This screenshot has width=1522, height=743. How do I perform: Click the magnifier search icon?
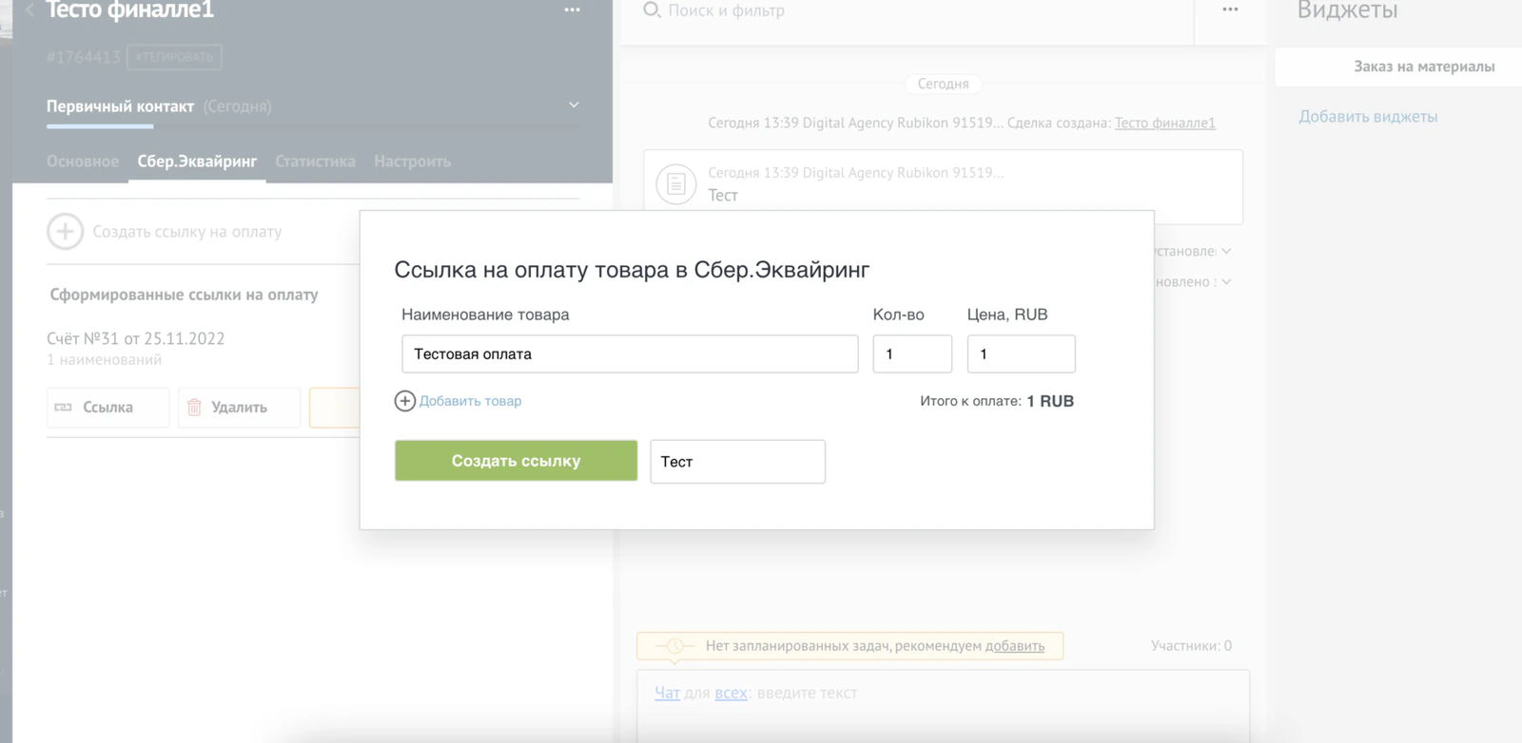pyautogui.click(x=652, y=10)
